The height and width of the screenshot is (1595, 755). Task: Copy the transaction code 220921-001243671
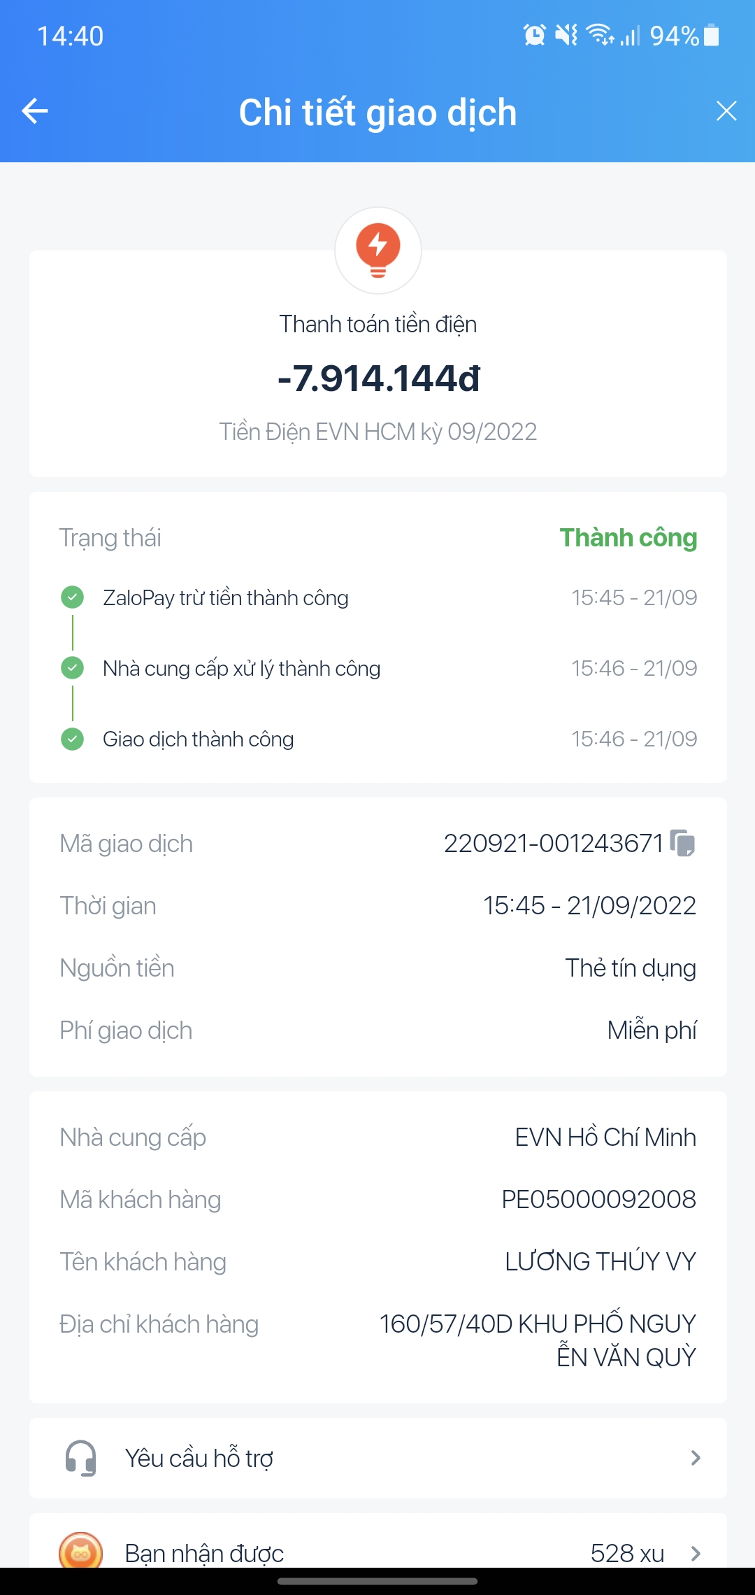click(x=682, y=843)
